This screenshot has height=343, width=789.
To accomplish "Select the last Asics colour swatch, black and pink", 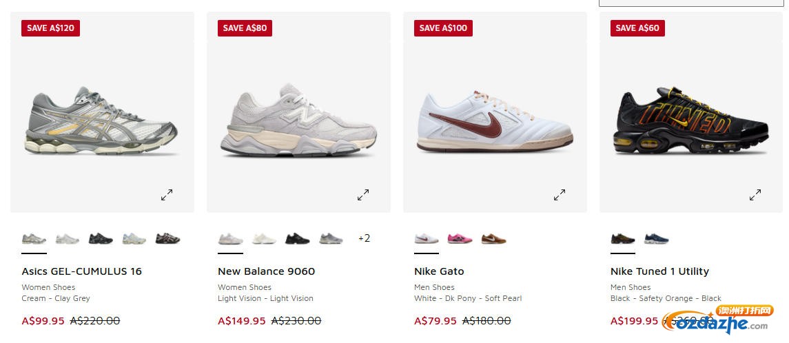I will click(167, 238).
